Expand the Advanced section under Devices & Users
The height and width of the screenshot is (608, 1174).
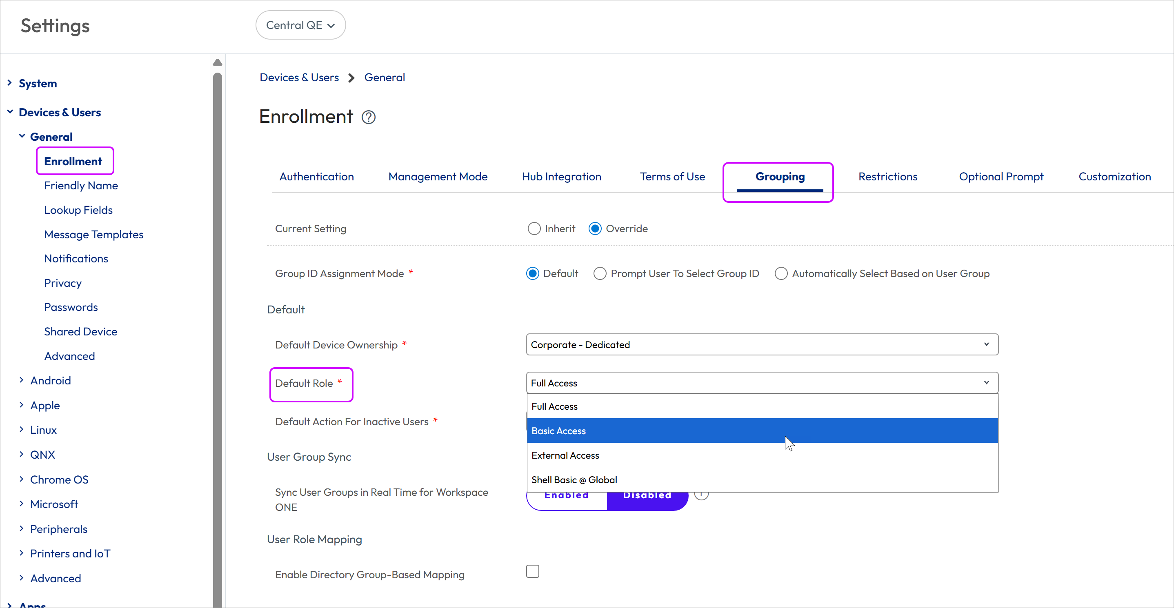point(21,578)
